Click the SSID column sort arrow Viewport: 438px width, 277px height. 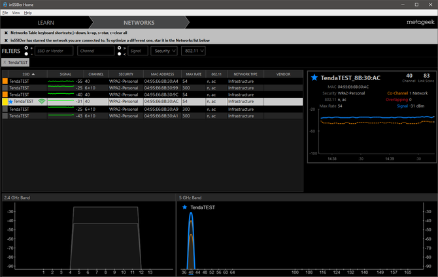33,74
